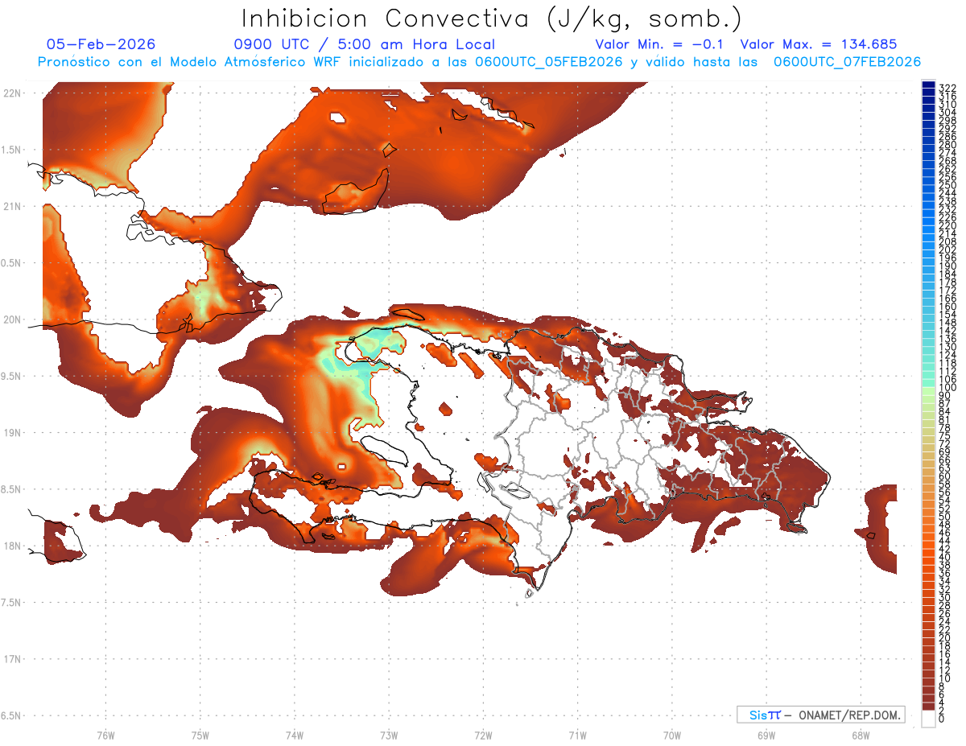The image size is (966, 746).
Task: Click the "322" colorbar value
Action: (x=947, y=88)
